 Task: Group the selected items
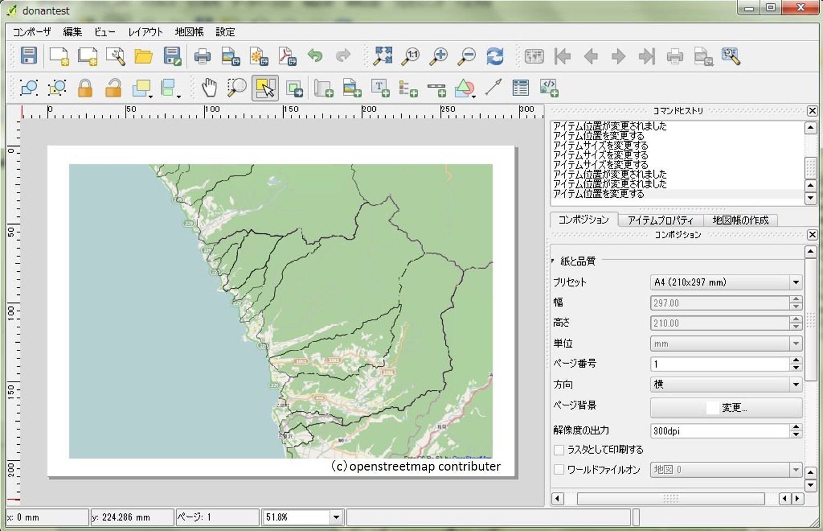point(29,88)
